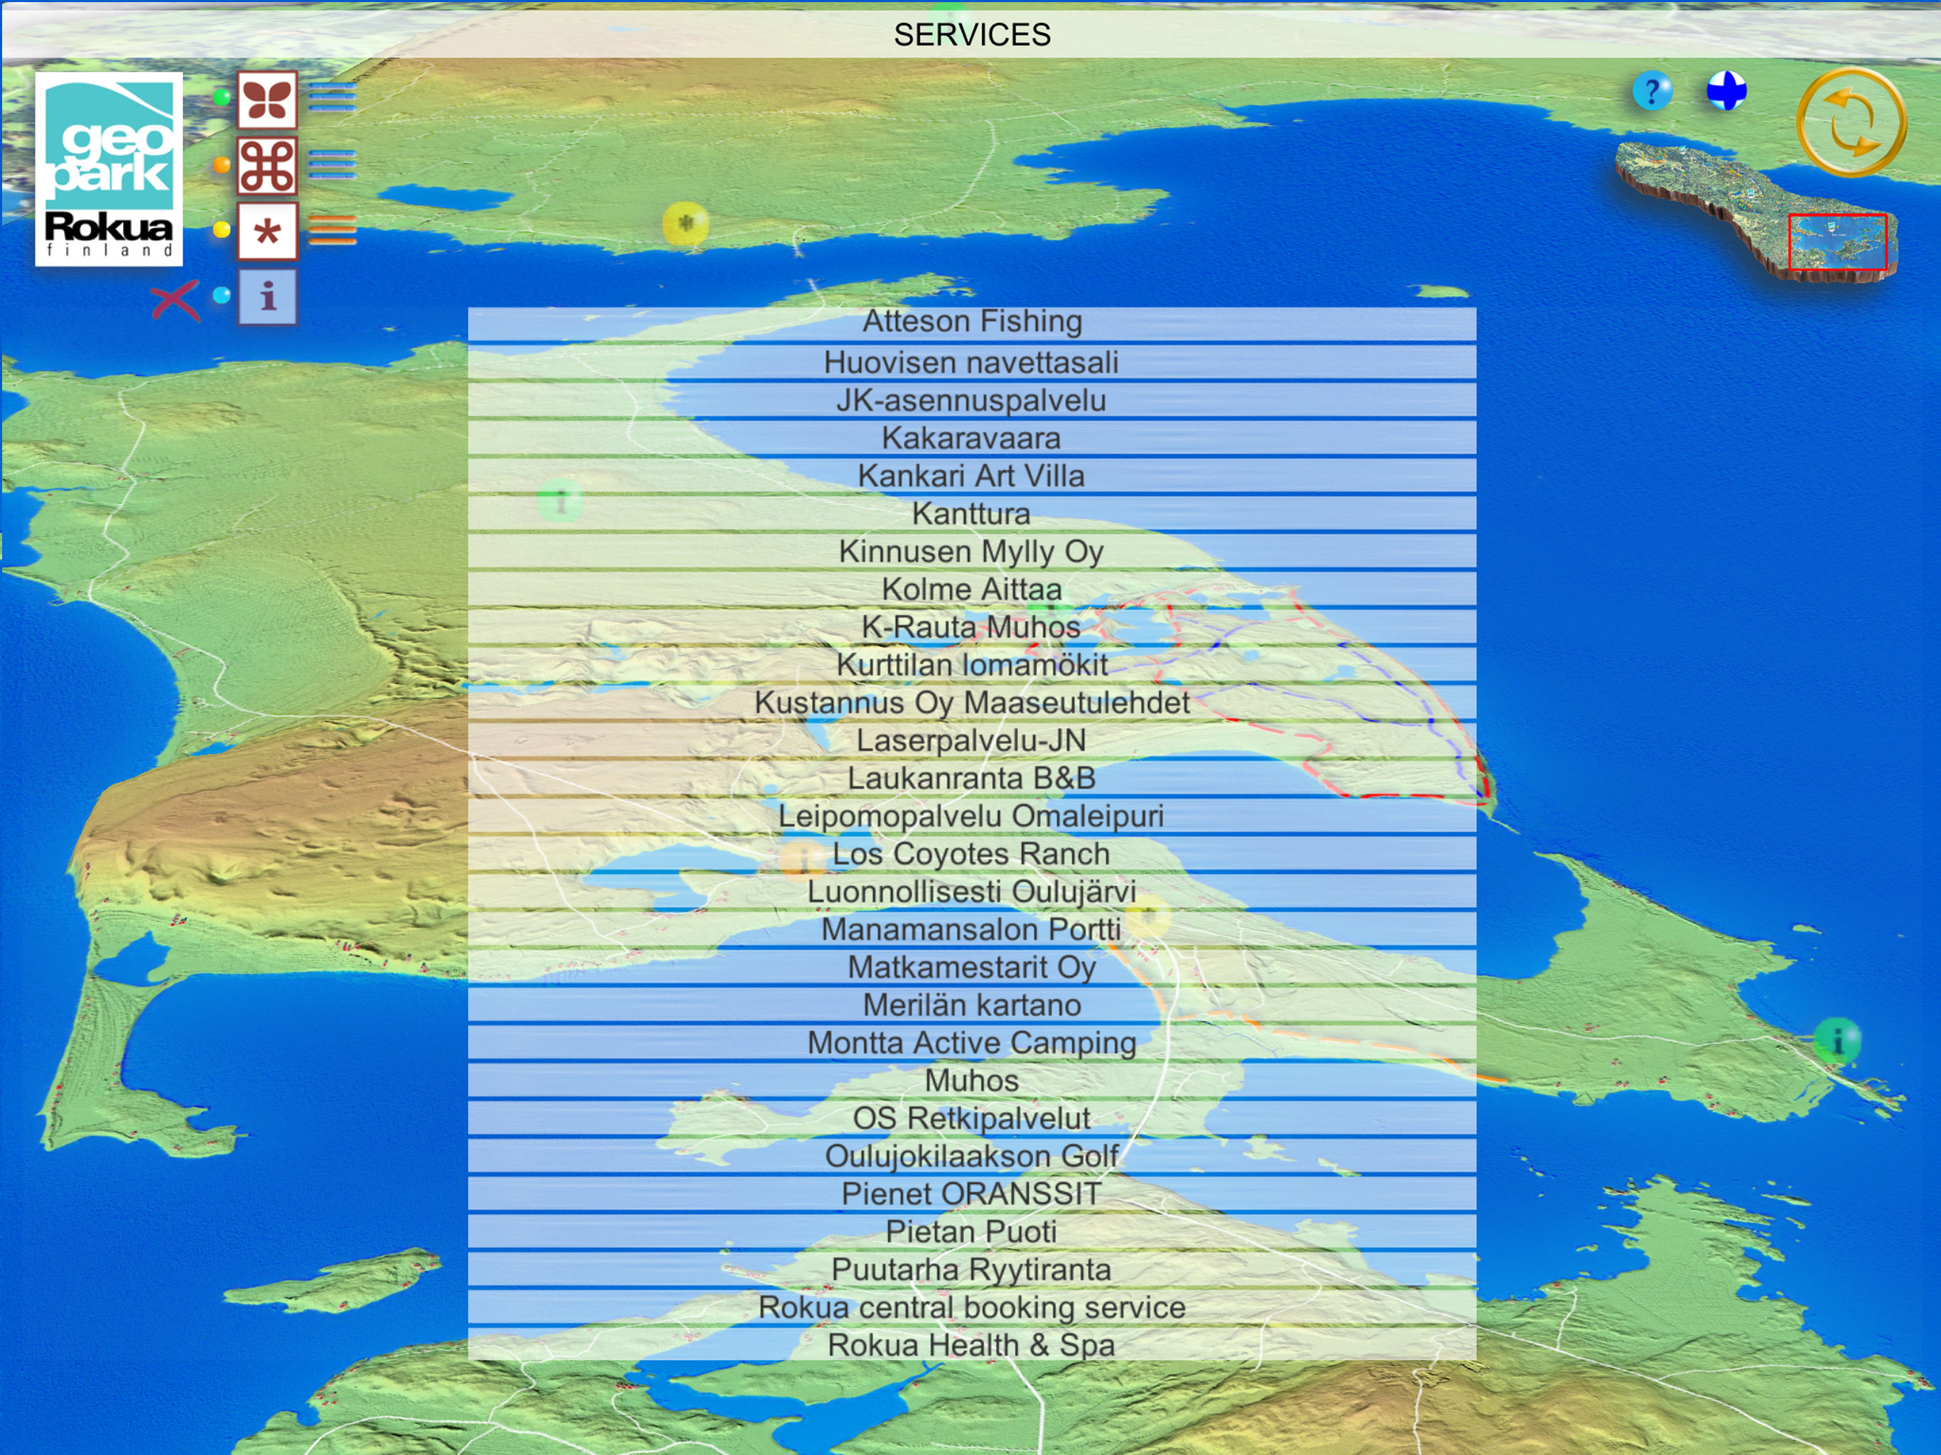This screenshot has width=1941, height=1455.
Task: Open Laukanranta B&B
Action: tap(972, 777)
